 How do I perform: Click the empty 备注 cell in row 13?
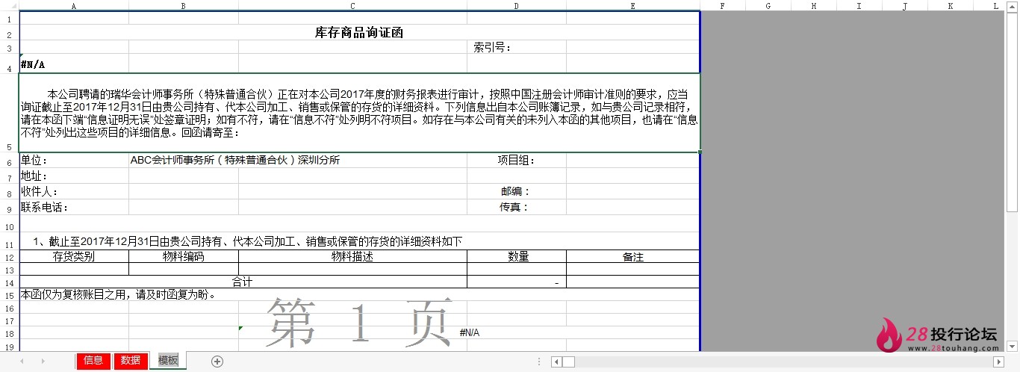click(633, 269)
